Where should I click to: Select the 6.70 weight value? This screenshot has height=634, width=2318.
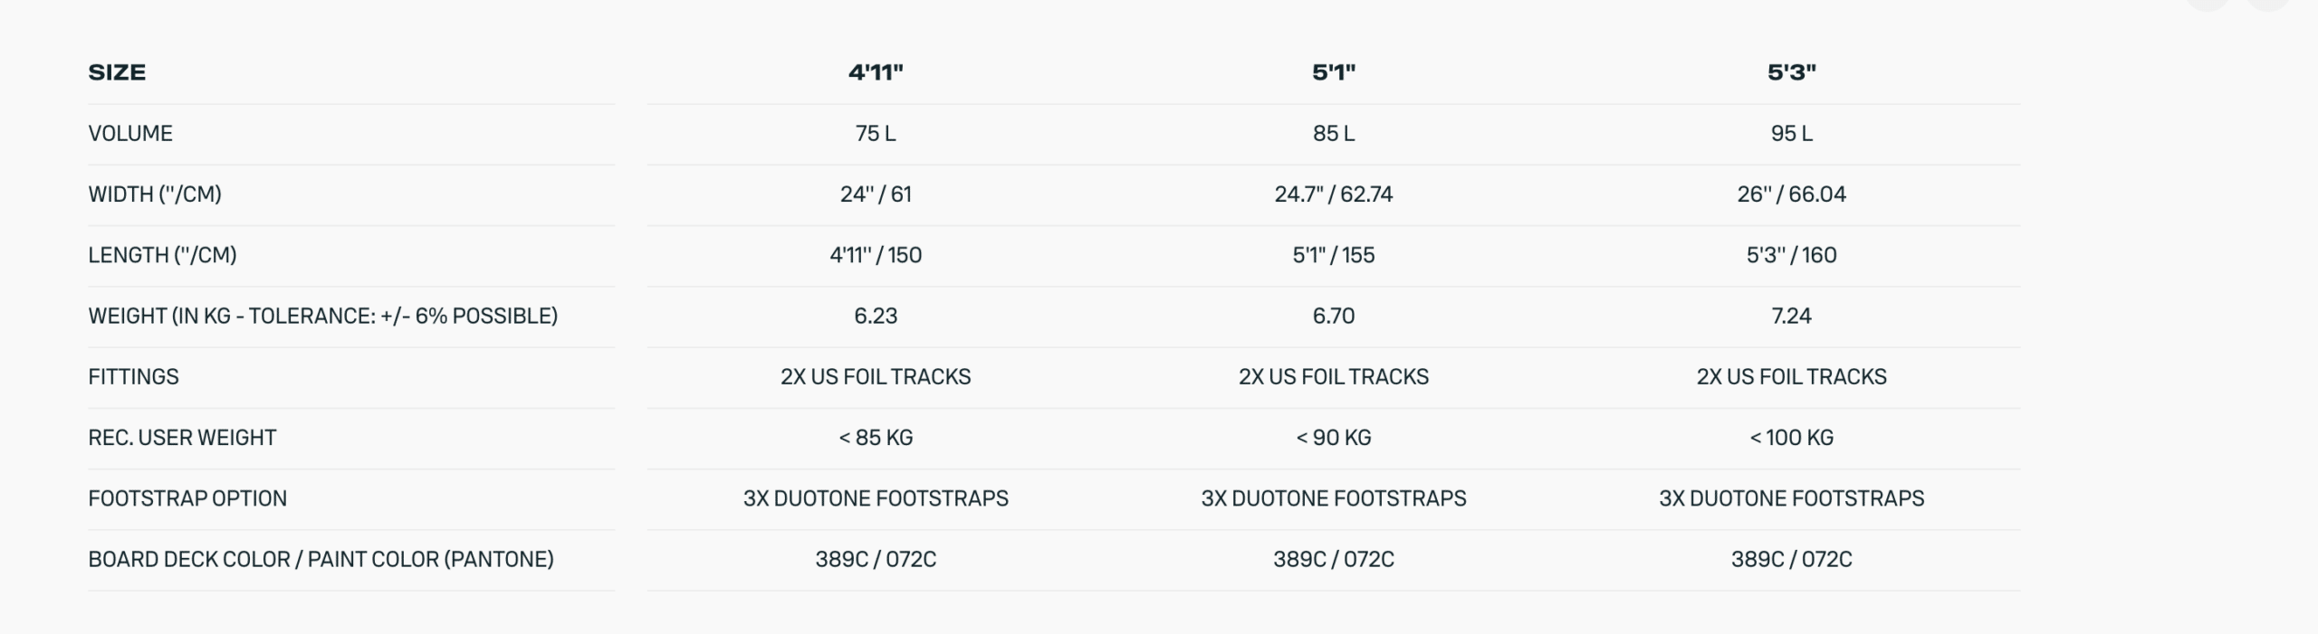[x=1333, y=316]
